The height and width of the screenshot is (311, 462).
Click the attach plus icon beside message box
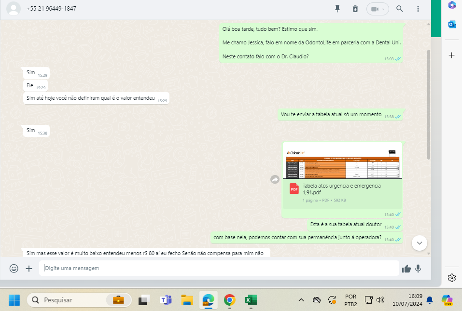click(29, 269)
